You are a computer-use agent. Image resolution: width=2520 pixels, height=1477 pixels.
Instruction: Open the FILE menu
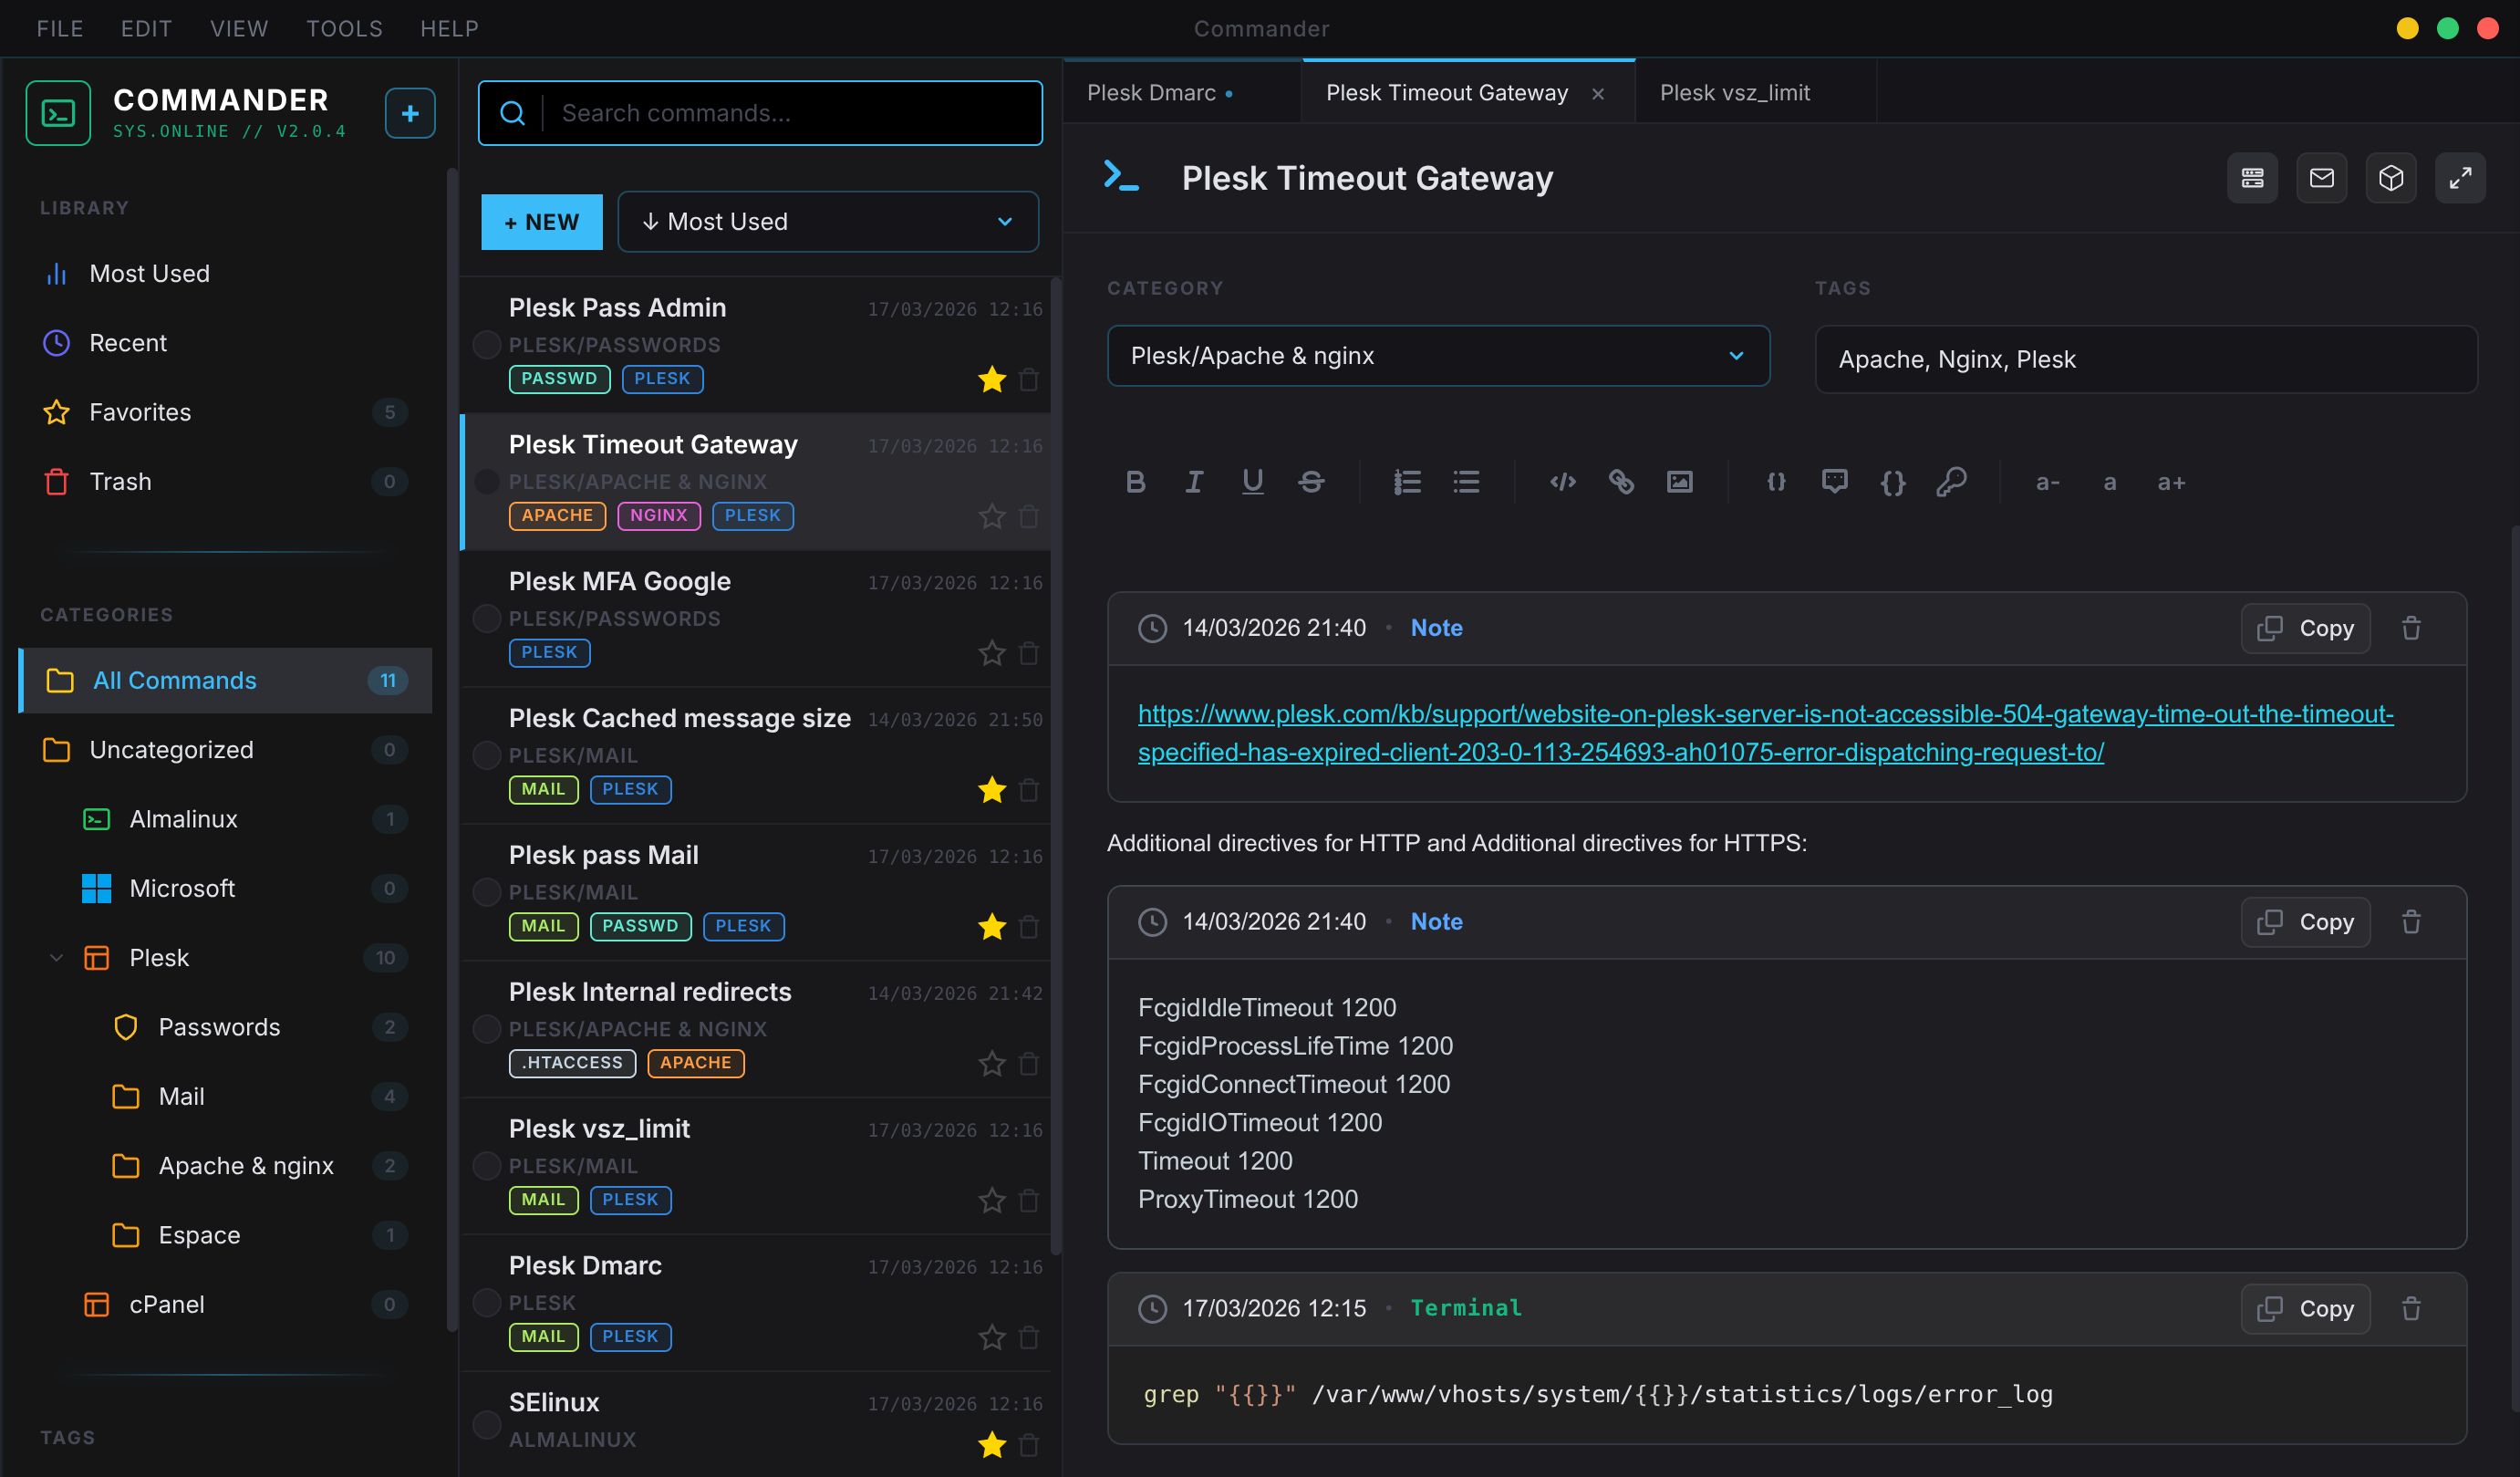tap(60, 29)
